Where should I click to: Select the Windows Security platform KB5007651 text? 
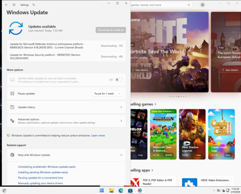pos(45,56)
